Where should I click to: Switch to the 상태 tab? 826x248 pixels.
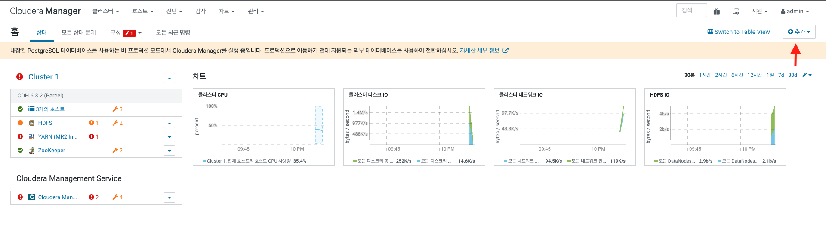[x=42, y=33]
